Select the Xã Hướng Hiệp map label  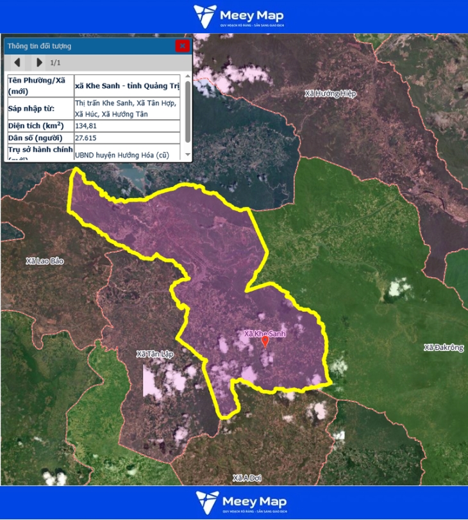click(330, 93)
